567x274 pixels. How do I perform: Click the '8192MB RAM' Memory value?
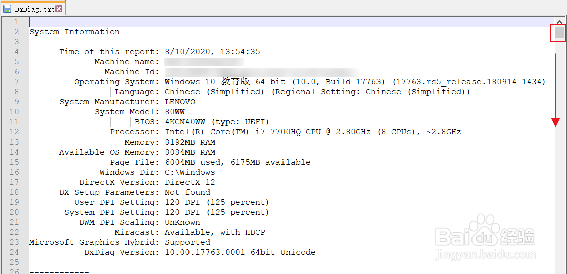[190, 142]
